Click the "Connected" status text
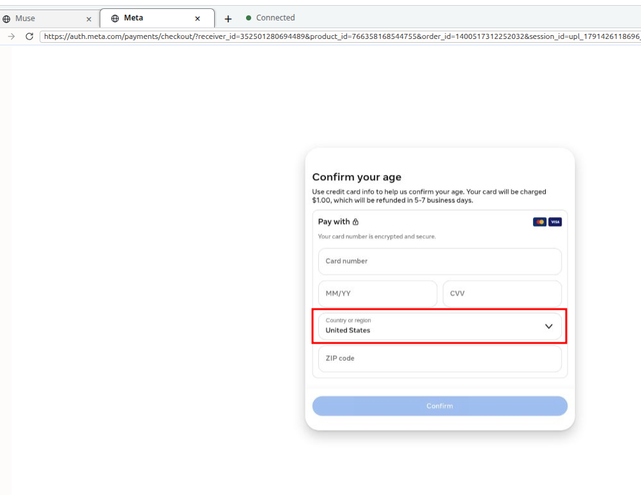Screen dimensions: 641x495 275,18
